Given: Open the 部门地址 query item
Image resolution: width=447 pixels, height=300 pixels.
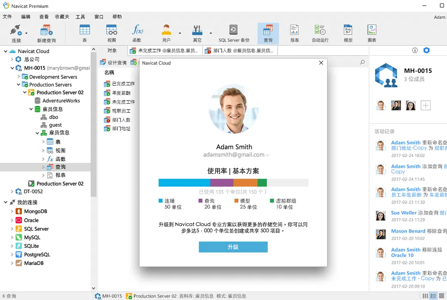Looking at the screenshot, I should coord(117,129).
